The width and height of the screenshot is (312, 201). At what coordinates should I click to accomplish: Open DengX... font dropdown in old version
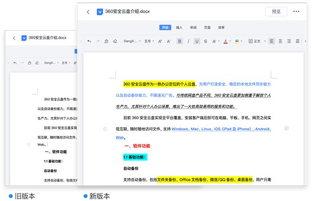[x=51, y=63]
